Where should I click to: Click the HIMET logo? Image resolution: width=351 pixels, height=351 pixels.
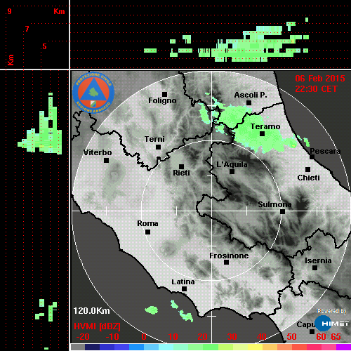(332, 323)
